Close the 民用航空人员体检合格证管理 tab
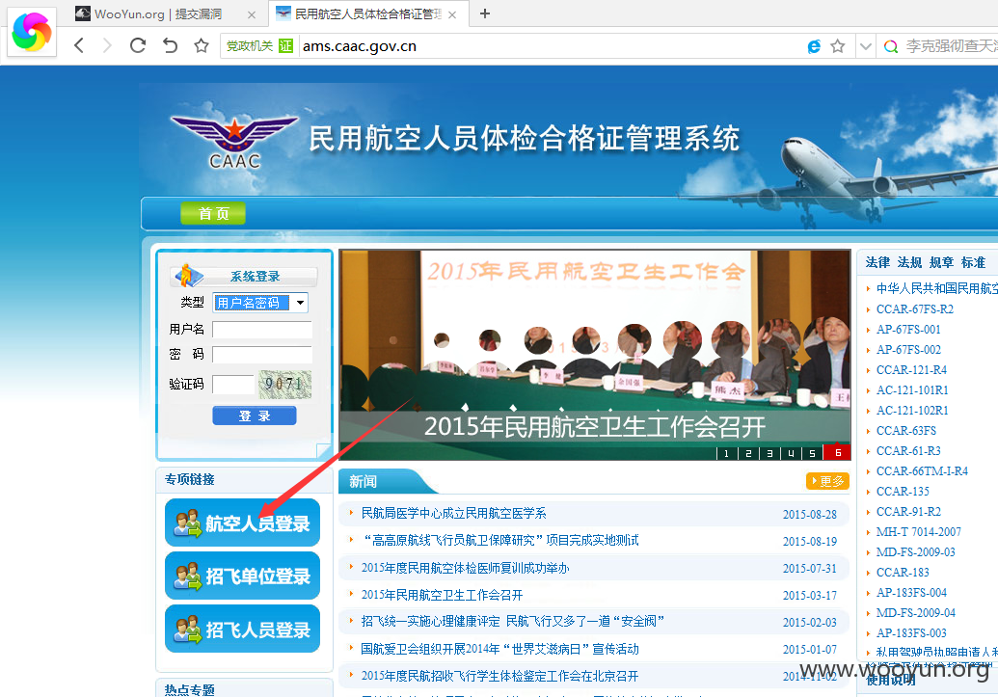The height and width of the screenshot is (697, 998). [452, 14]
